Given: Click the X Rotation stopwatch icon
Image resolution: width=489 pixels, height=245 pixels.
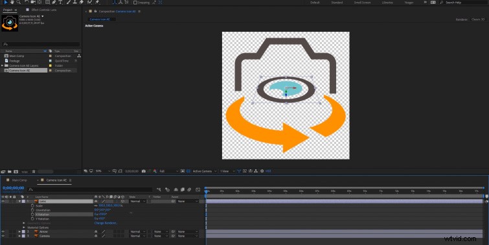Looking at the screenshot, I should (x=32, y=215).
